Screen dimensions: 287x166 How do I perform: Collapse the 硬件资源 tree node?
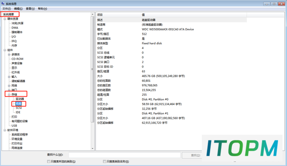click(5, 19)
